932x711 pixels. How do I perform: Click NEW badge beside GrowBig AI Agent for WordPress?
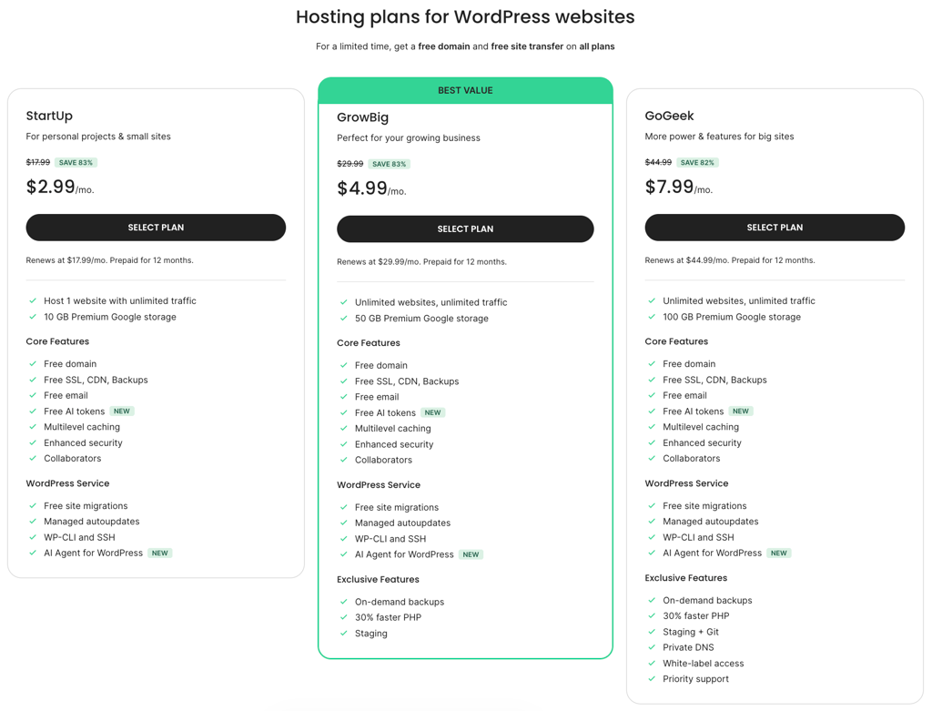pos(471,554)
